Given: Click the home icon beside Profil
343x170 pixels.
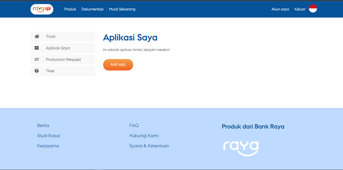Looking at the screenshot, I should click(x=37, y=36).
